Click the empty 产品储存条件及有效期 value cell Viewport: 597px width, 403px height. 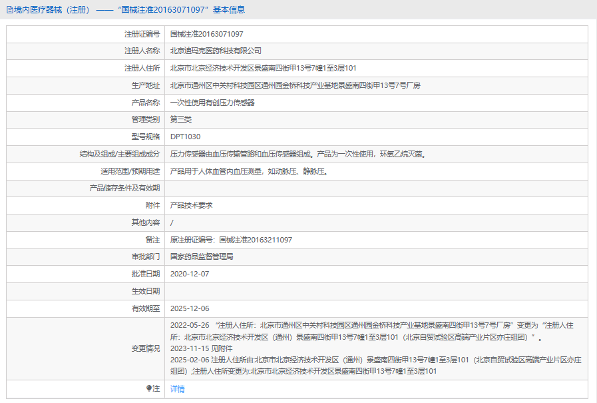pos(376,188)
